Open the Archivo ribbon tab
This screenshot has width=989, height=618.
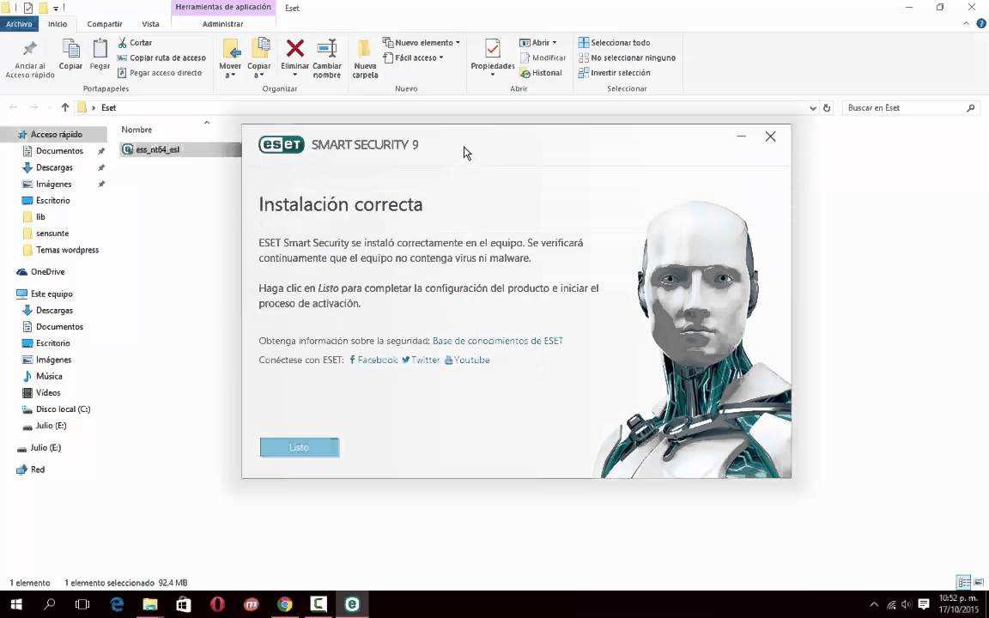pyautogui.click(x=19, y=24)
